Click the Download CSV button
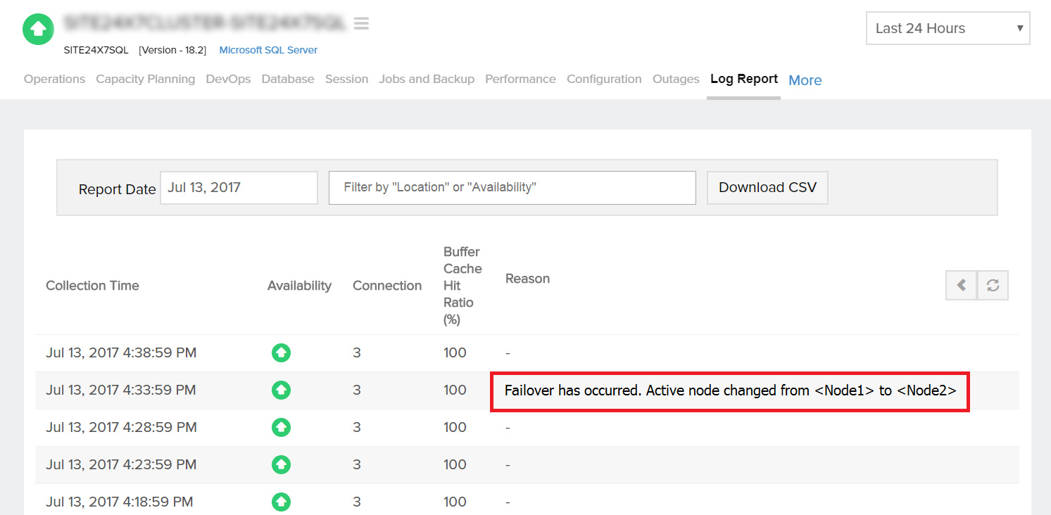This screenshot has height=515, width=1051. (x=767, y=187)
